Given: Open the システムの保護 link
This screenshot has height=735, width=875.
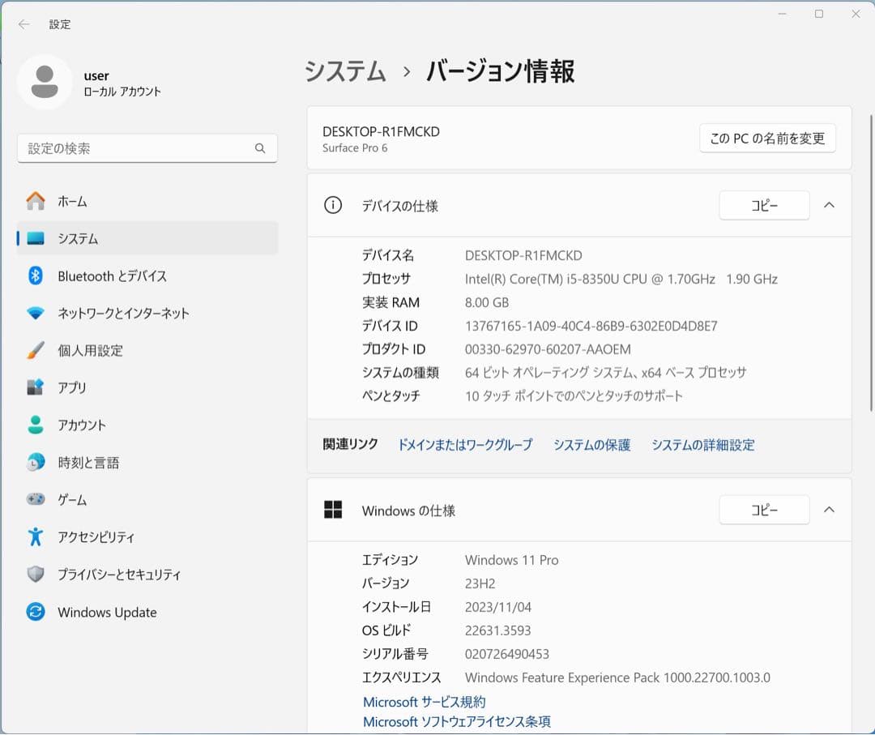Looking at the screenshot, I should click(x=592, y=444).
